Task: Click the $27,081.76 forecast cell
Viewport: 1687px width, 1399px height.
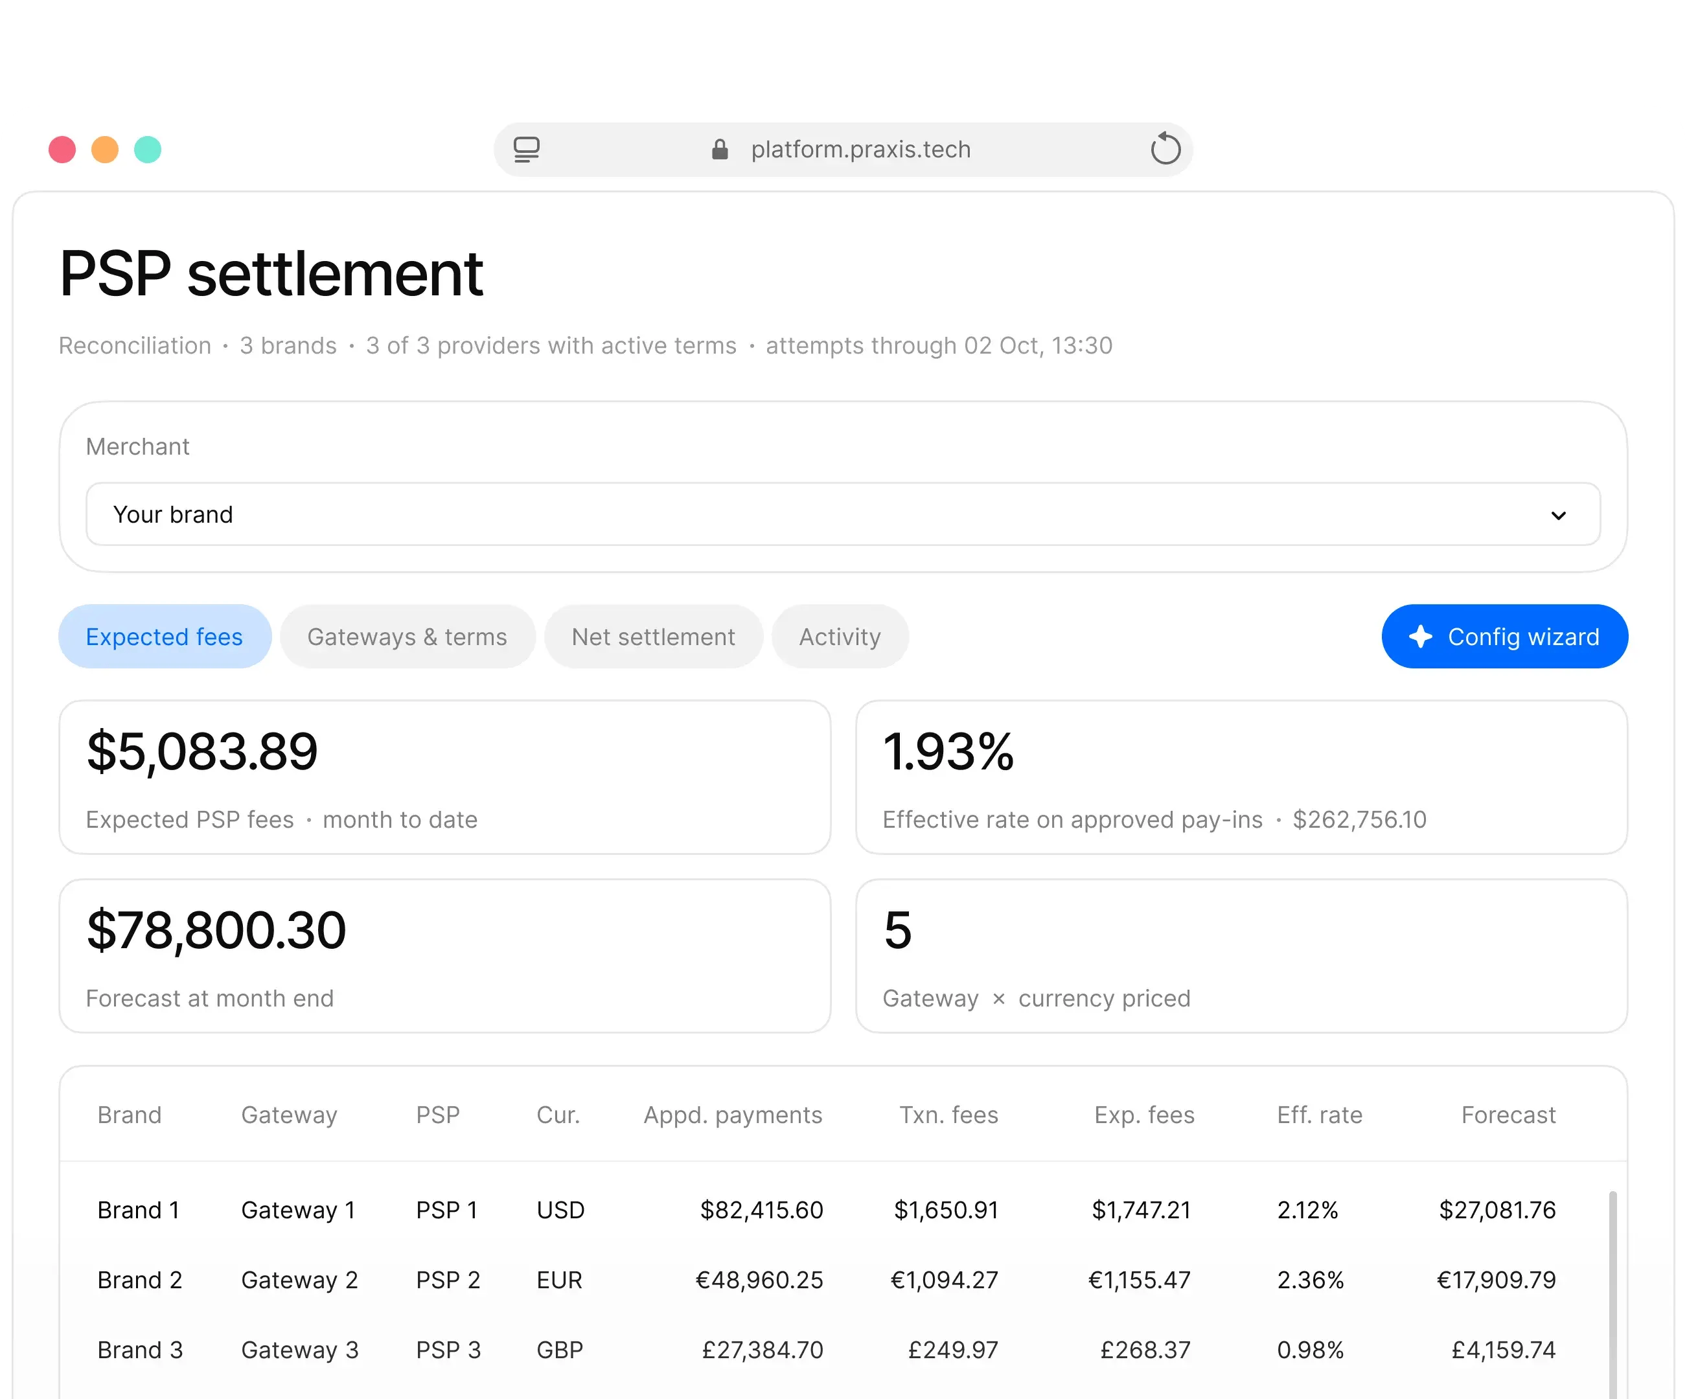Action: pyautogui.click(x=1497, y=1211)
